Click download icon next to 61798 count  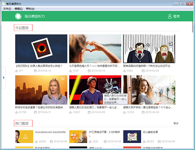click(x=16, y=112)
